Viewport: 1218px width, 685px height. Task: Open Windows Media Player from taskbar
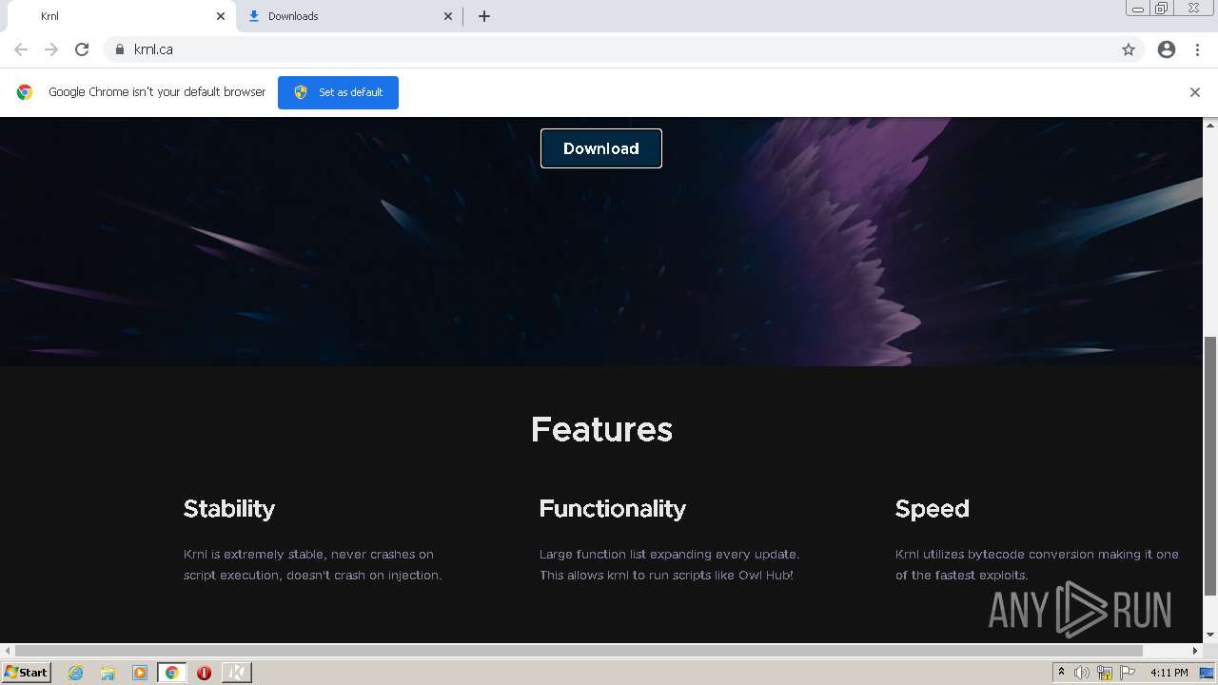click(140, 673)
